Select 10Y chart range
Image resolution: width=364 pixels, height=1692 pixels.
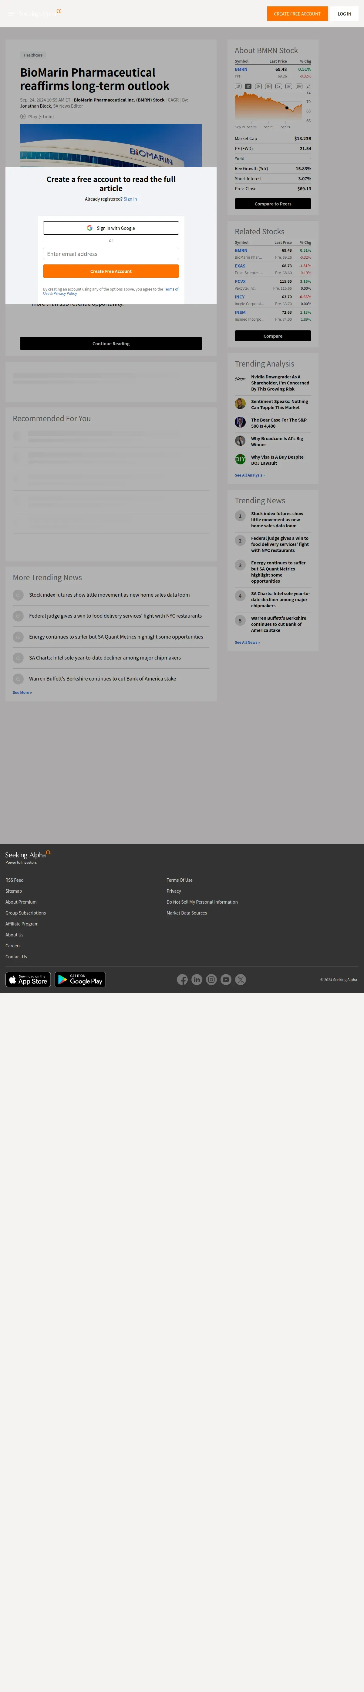coord(299,86)
